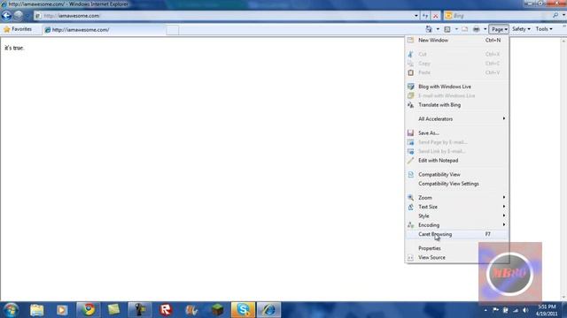Open the Page dropdown menu button
This screenshot has width=567, height=318.
(x=499, y=29)
